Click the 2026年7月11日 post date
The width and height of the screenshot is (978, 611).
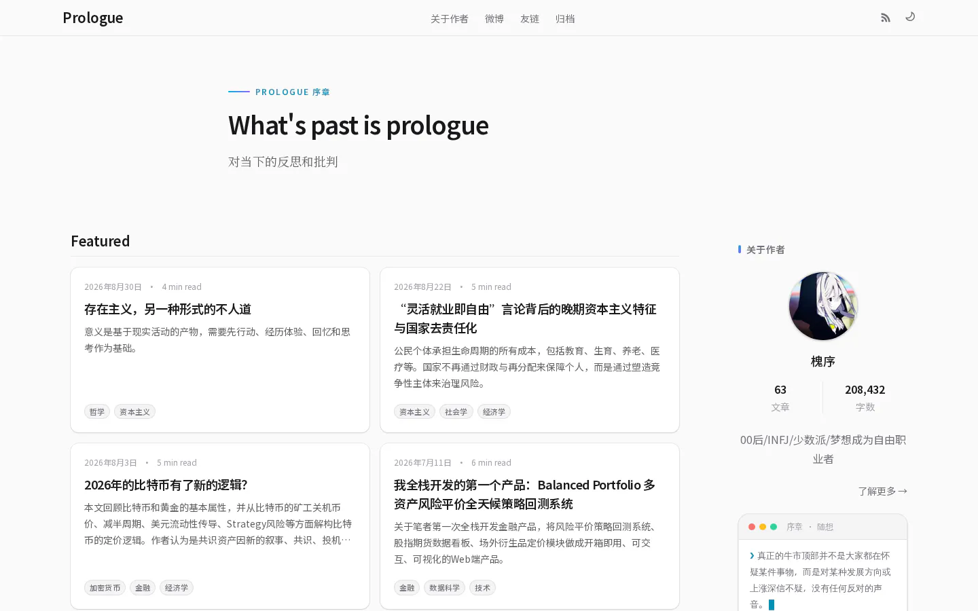[422, 463]
